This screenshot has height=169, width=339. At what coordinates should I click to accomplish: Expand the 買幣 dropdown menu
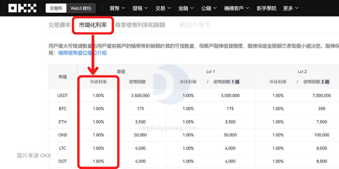[x=117, y=8]
